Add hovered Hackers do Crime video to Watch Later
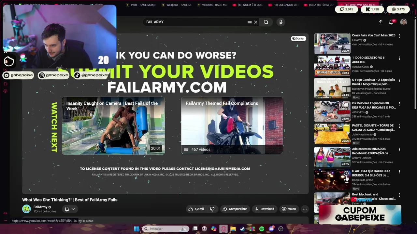Viewport: 417px width, 234px height. pyautogui.click(x=346, y=173)
